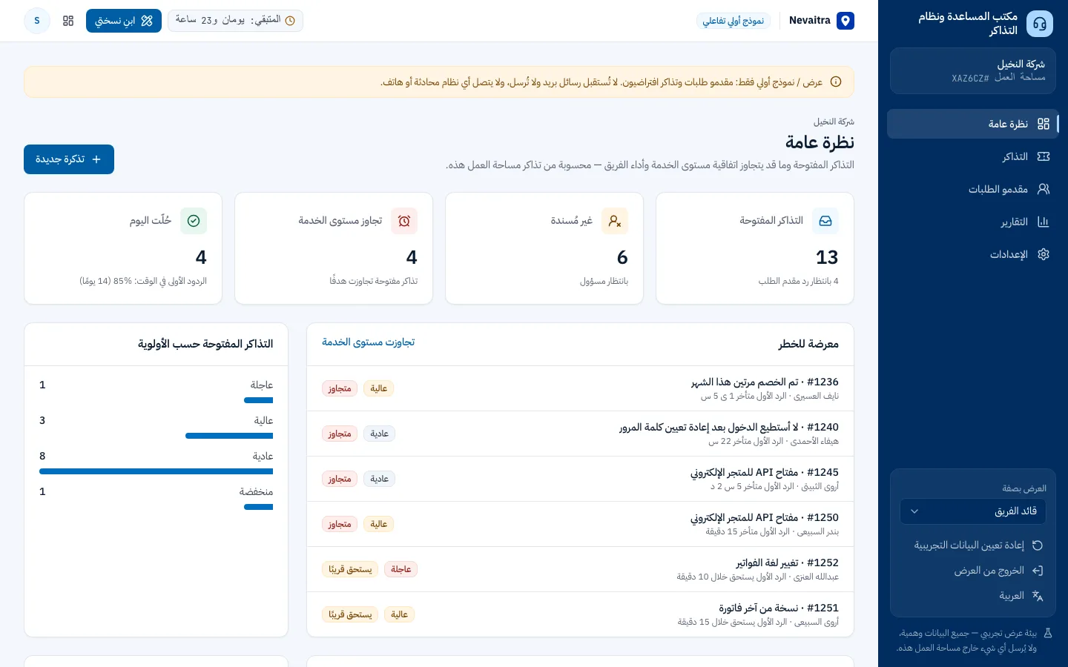Open الإعدادات in the sidebar
Image resolution: width=1068 pixels, height=667 pixels.
(973, 254)
